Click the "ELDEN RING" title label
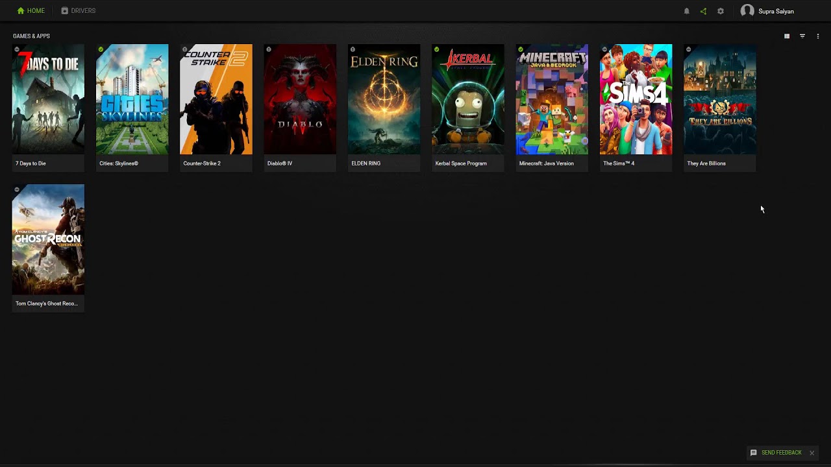The width and height of the screenshot is (831, 467). pos(366,163)
